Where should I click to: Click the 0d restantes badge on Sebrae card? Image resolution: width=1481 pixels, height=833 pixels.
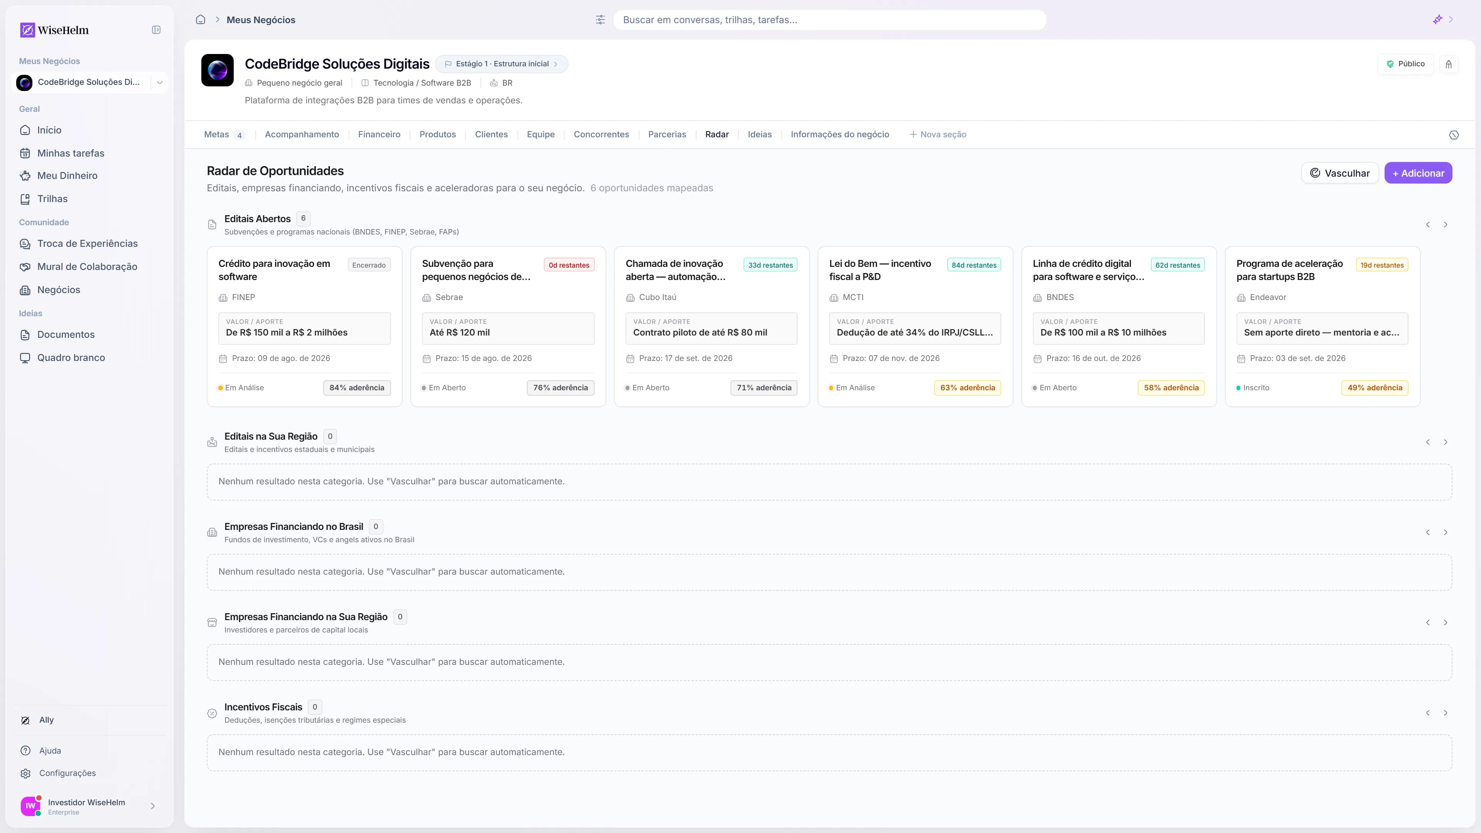(569, 265)
